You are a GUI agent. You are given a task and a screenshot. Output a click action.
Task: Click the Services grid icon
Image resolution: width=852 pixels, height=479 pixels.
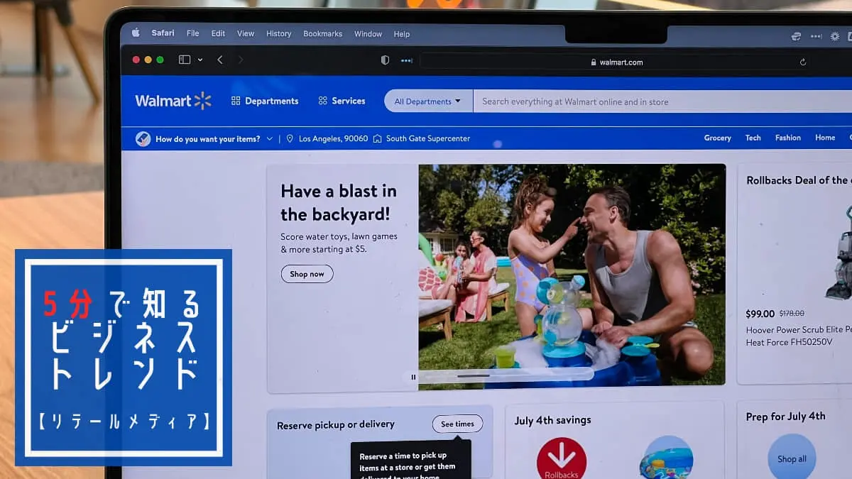point(322,101)
